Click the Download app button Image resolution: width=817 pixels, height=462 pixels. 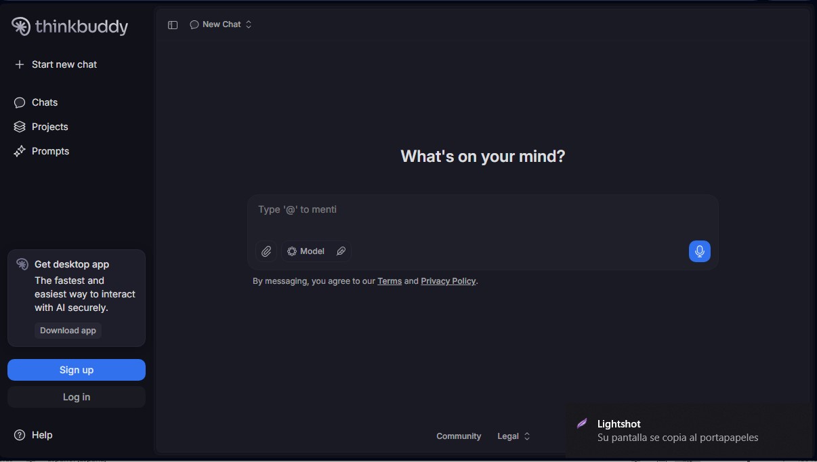coord(68,331)
